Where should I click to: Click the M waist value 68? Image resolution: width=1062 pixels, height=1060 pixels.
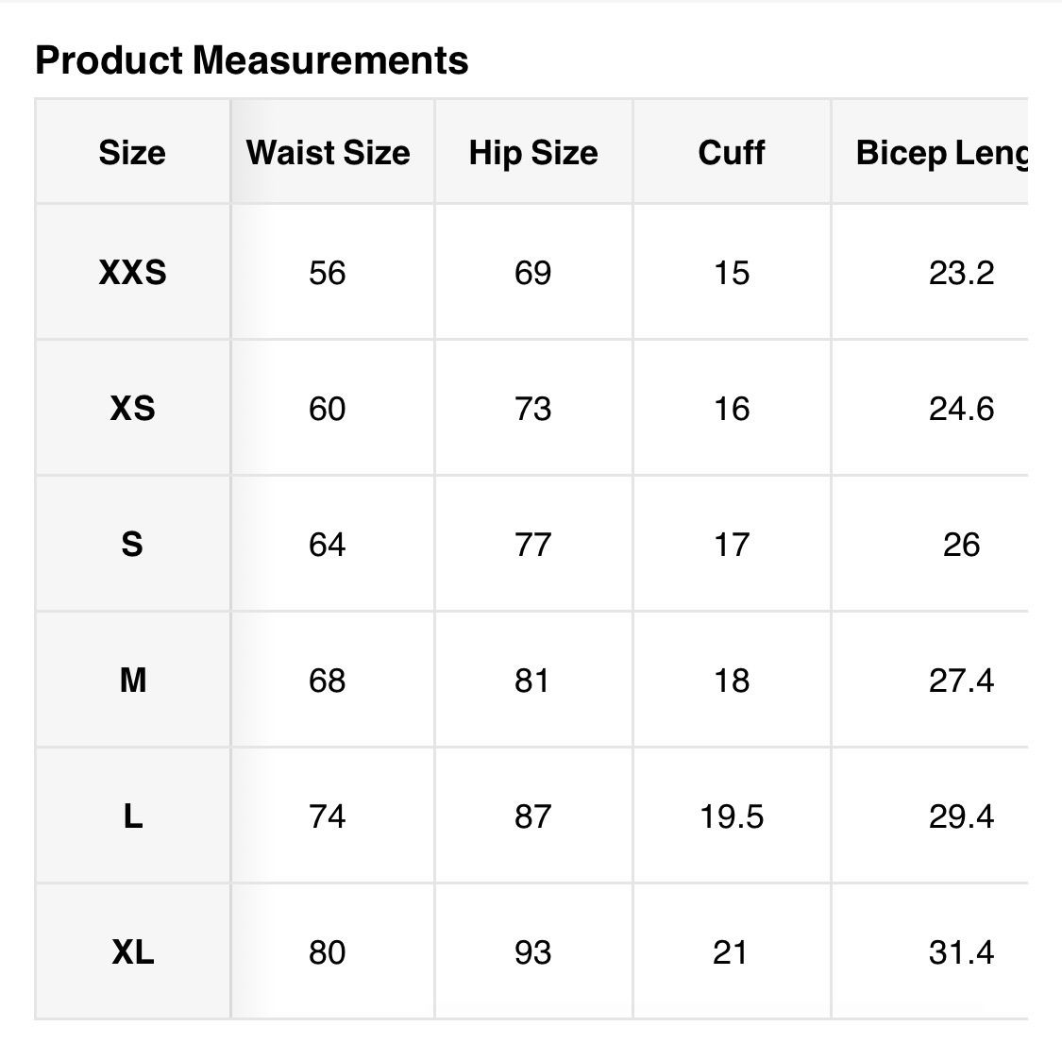(328, 681)
